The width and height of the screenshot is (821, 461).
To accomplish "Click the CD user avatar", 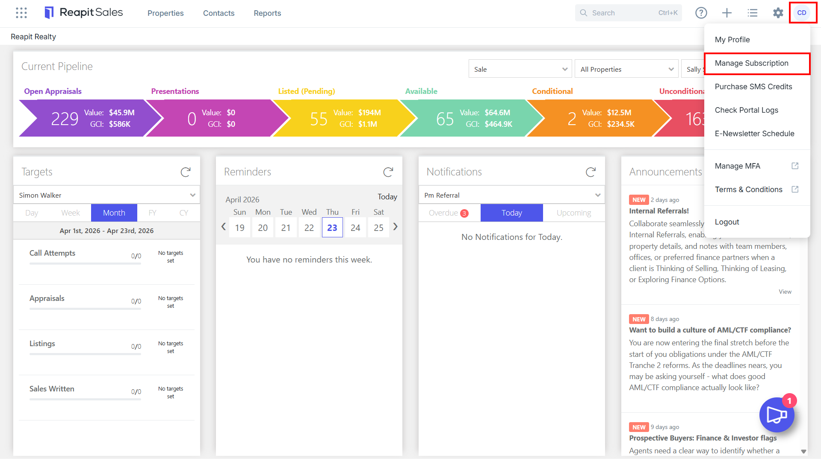I will (x=802, y=13).
